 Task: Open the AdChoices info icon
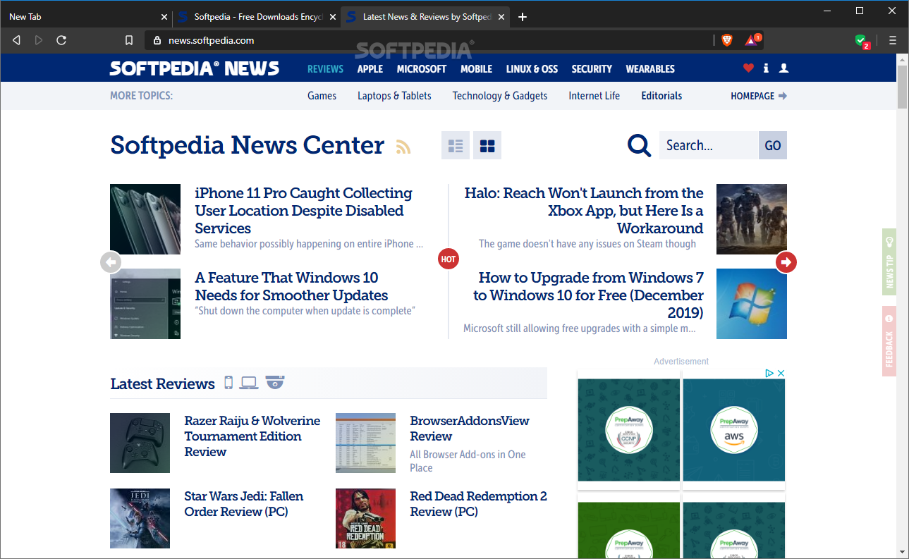[769, 373]
